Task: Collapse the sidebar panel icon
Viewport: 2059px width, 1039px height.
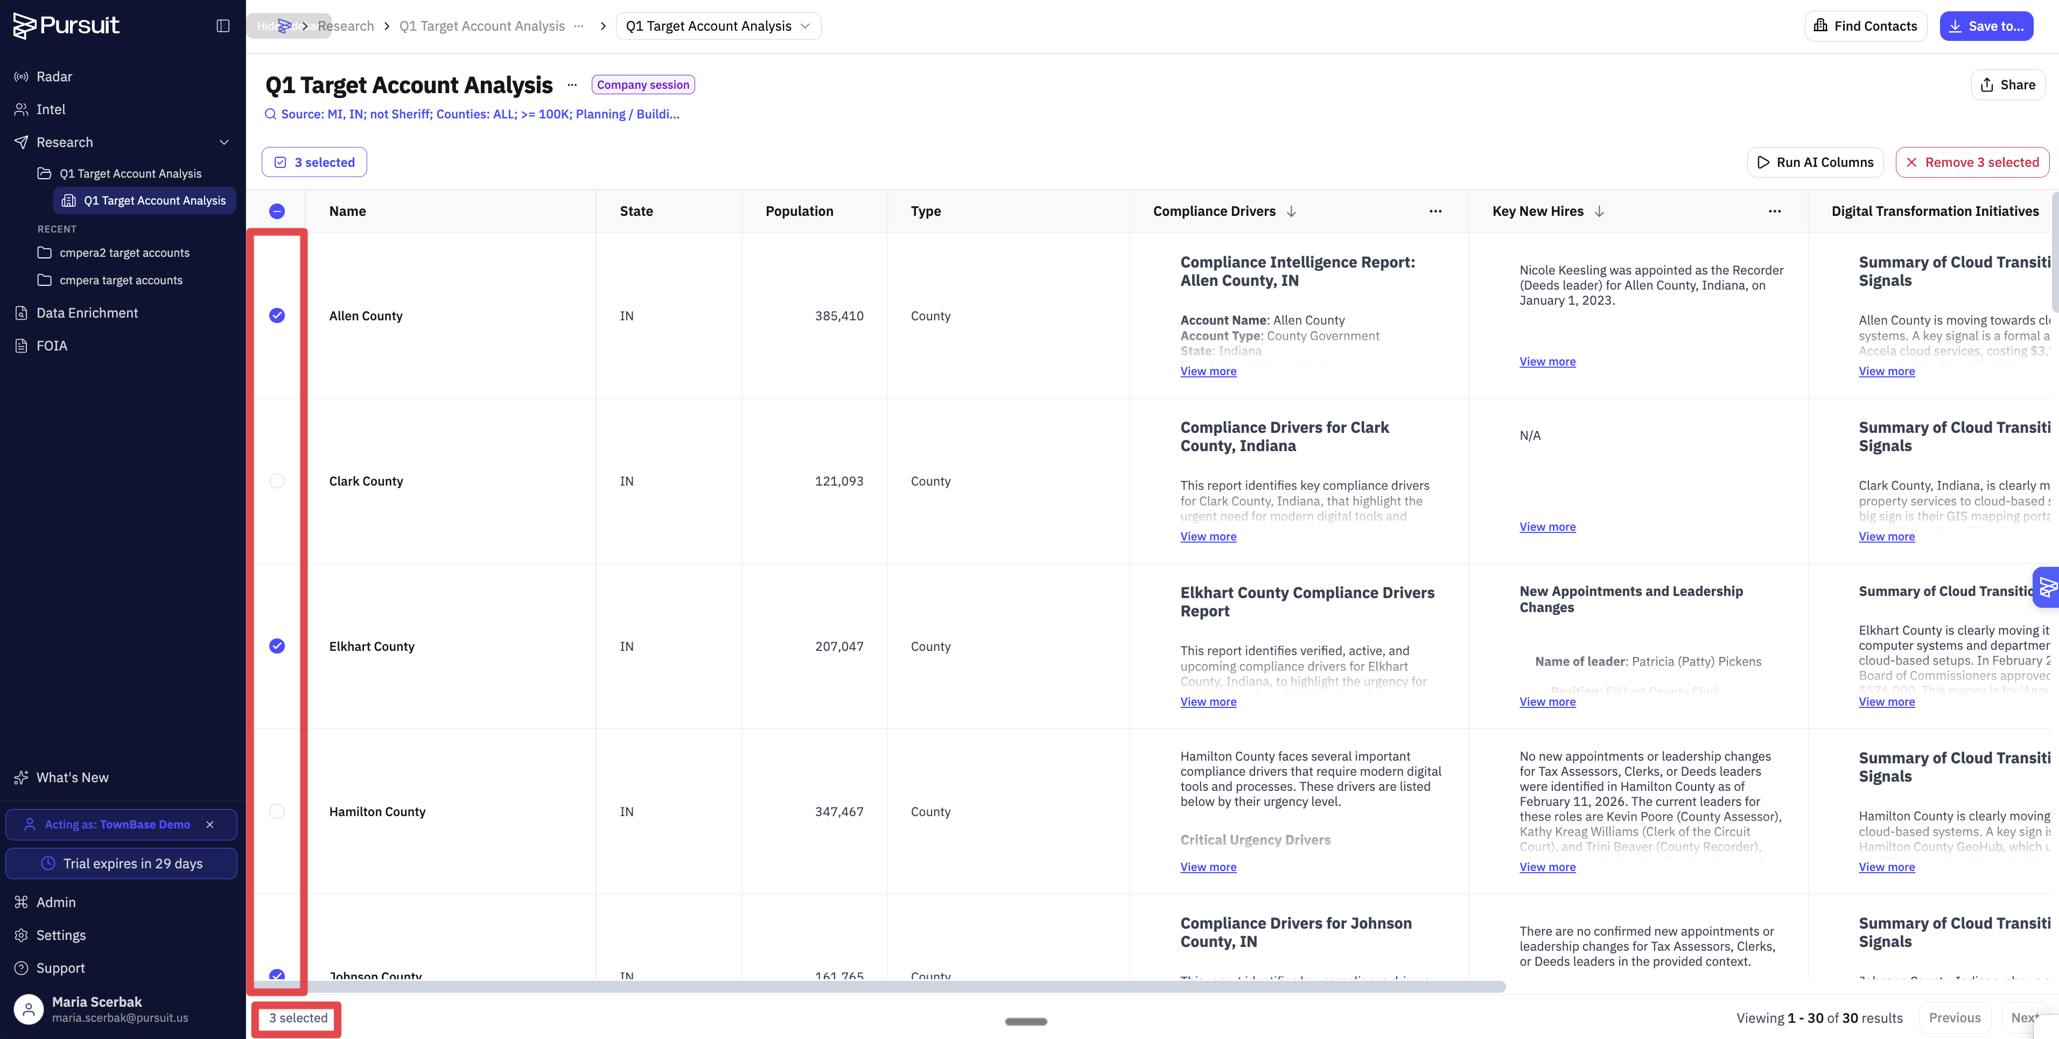Action: (x=223, y=26)
